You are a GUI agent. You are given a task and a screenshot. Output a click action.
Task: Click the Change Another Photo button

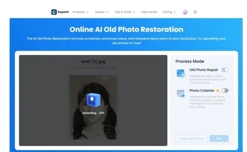pyautogui.click(x=191, y=139)
